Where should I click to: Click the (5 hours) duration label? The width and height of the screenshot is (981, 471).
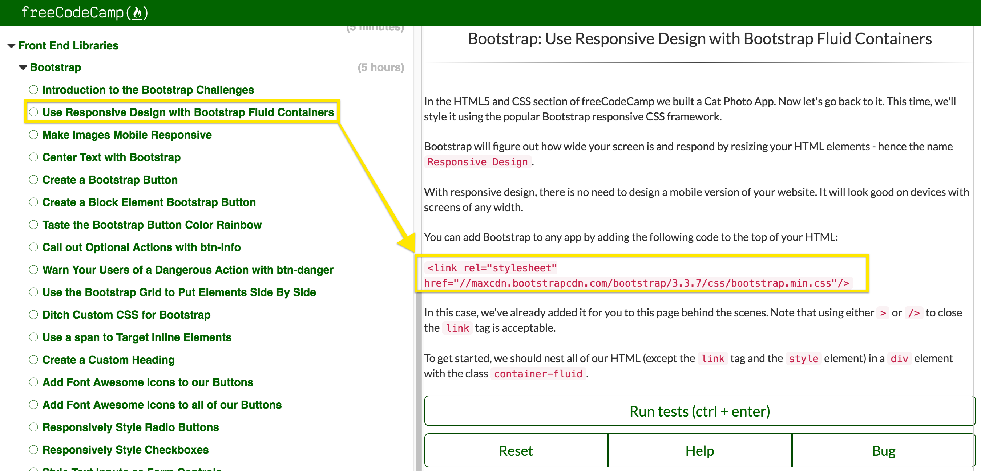[x=381, y=67]
